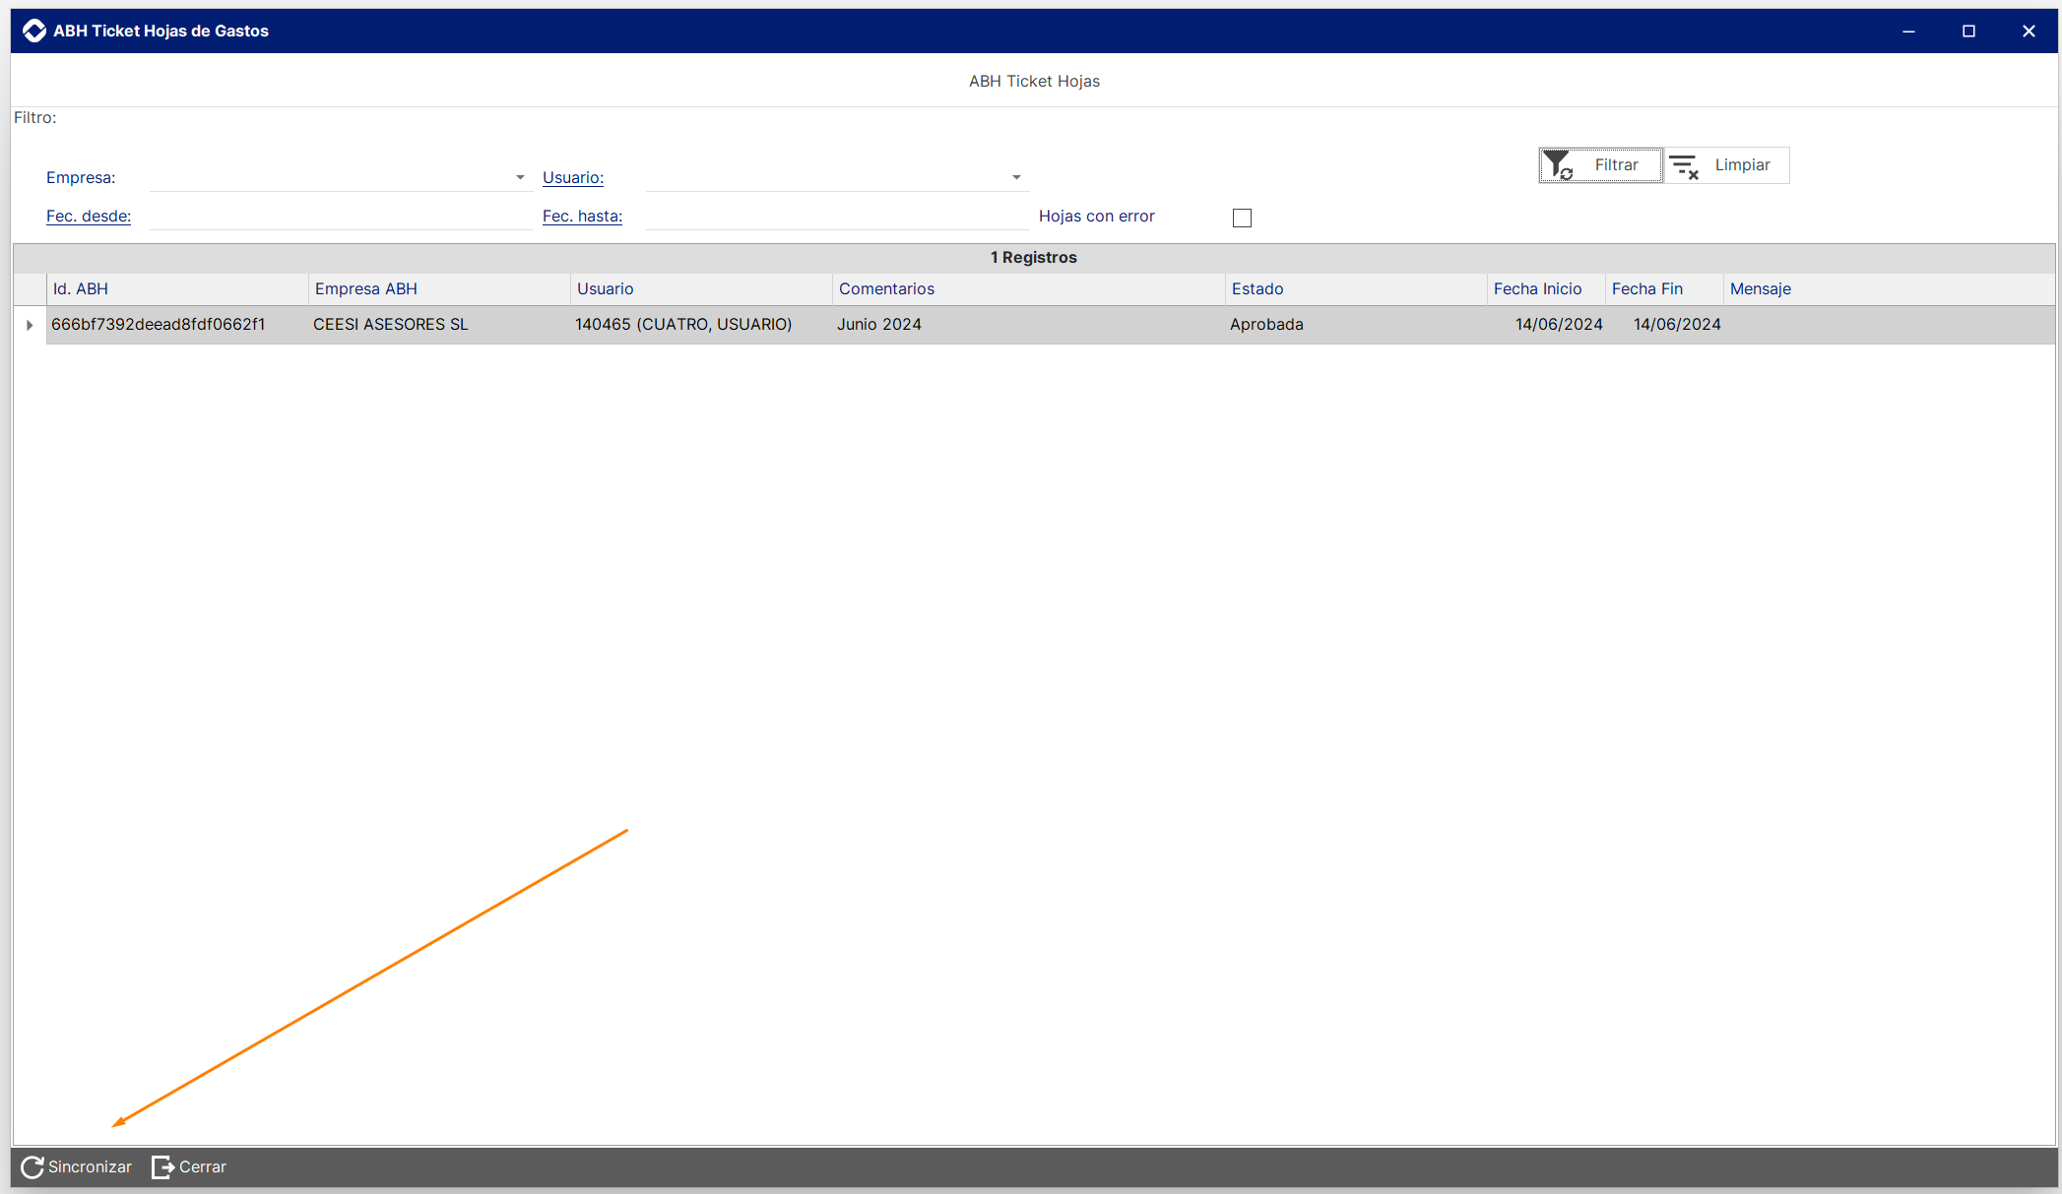Screen dimensions: 2062x1194
Task: Click the Comentarios column header
Action: (886, 288)
